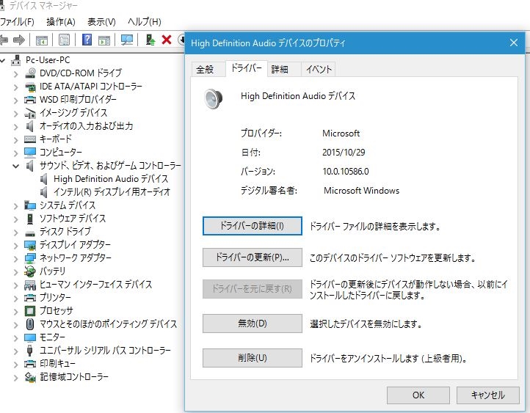The width and height of the screenshot is (530, 413).
Task: Select the ドライバー tab
Action: [x=246, y=68]
